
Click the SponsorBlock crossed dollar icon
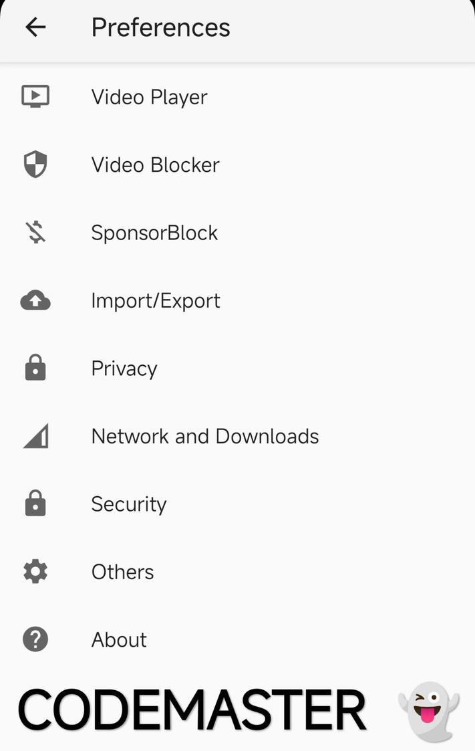pos(34,232)
